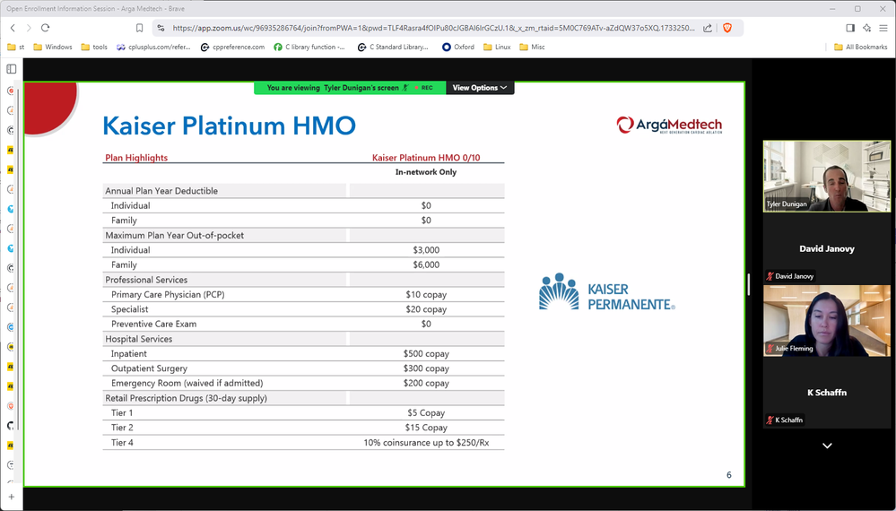Open site information icon beside the URL
This screenshot has width=896, height=511.
[161, 28]
